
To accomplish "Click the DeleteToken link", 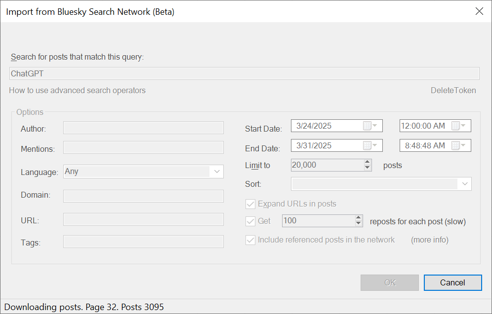I will pos(453,90).
